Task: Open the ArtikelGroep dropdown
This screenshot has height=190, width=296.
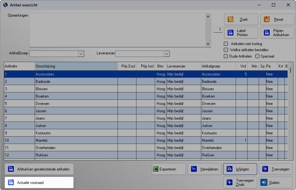Action: (81, 54)
